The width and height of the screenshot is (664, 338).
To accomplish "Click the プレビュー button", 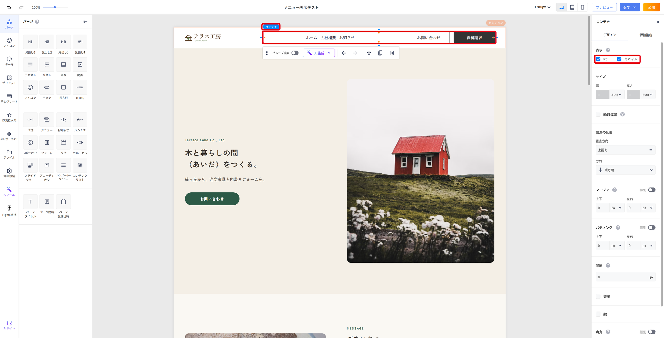I will click(x=604, y=7).
